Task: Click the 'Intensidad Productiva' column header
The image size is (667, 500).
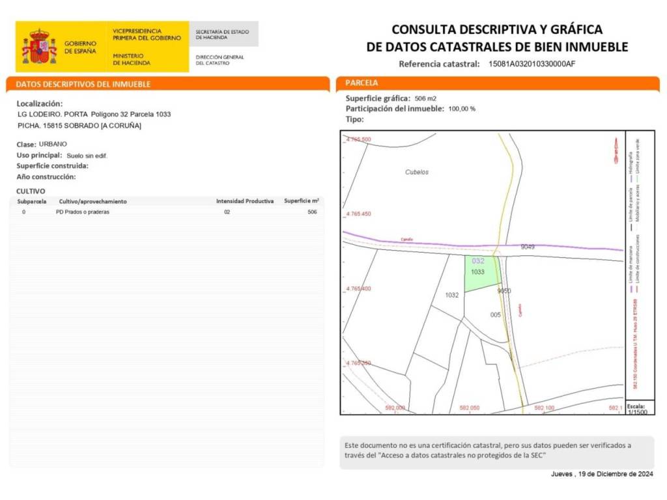Action: pyautogui.click(x=245, y=201)
